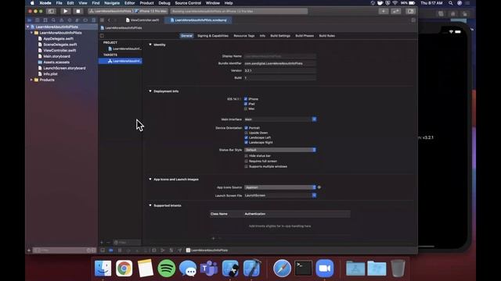Click the iPhone 12 Pro Max destination
Viewport: 501px width, 281px height.
tap(151, 11)
